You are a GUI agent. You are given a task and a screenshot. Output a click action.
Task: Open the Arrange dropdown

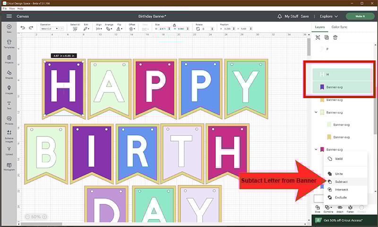click(109, 29)
